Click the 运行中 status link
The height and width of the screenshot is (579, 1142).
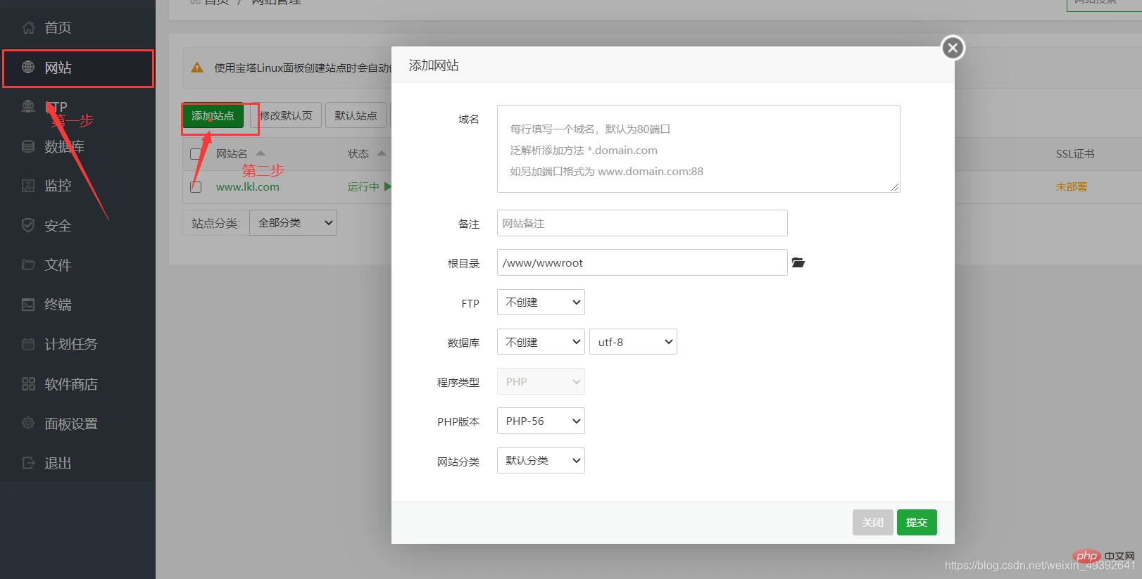click(x=363, y=186)
